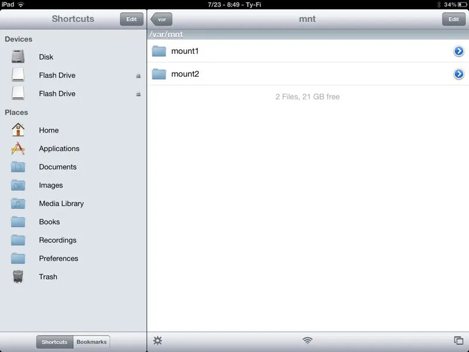This screenshot has height=352, width=469.
Task: Open the windows switcher icon
Action: tap(458, 341)
